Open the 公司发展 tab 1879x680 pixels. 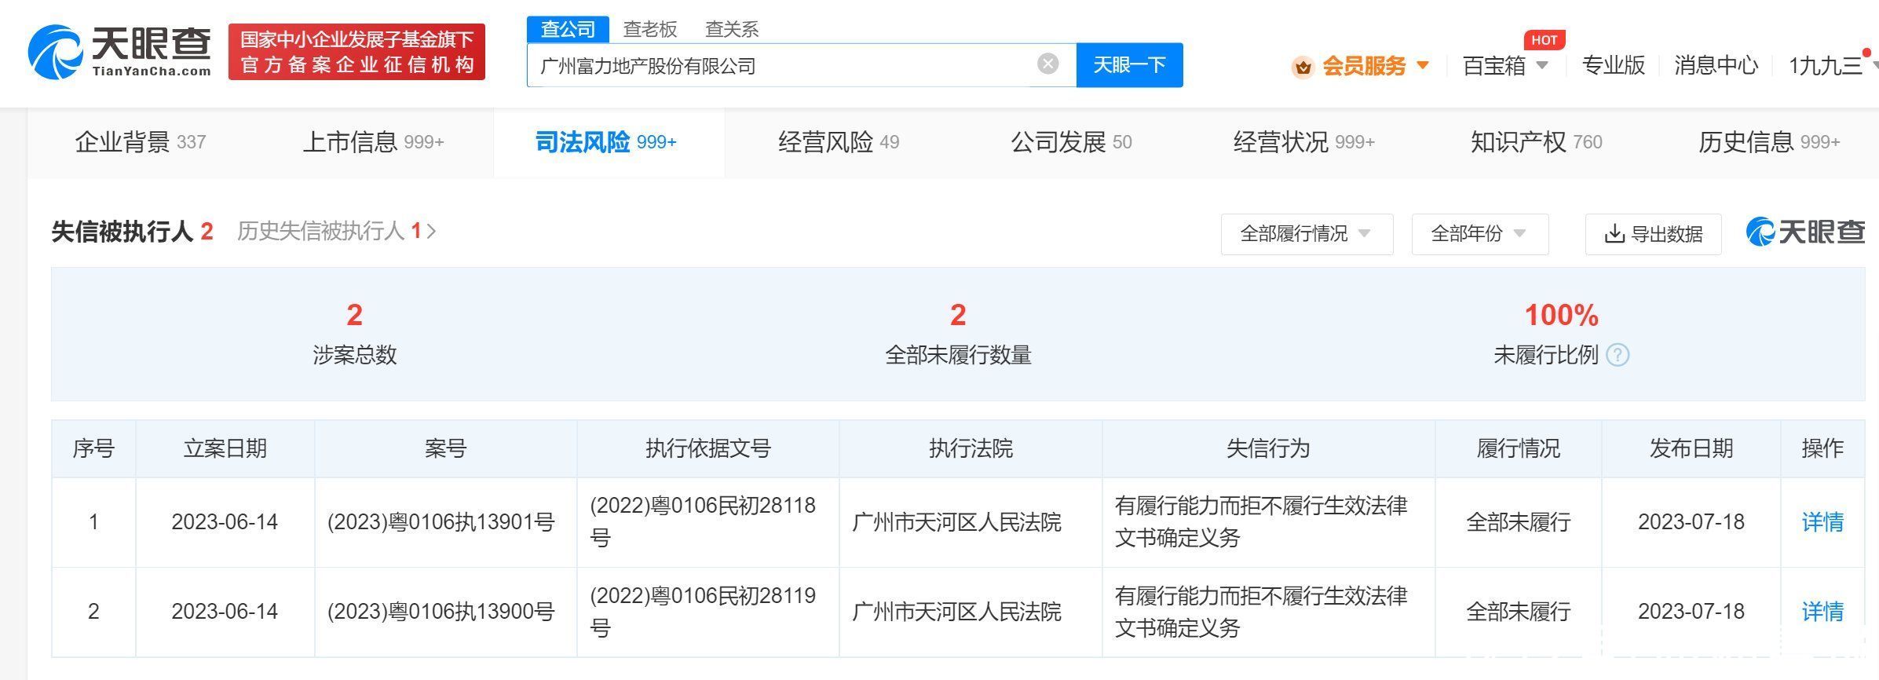(1071, 142)
